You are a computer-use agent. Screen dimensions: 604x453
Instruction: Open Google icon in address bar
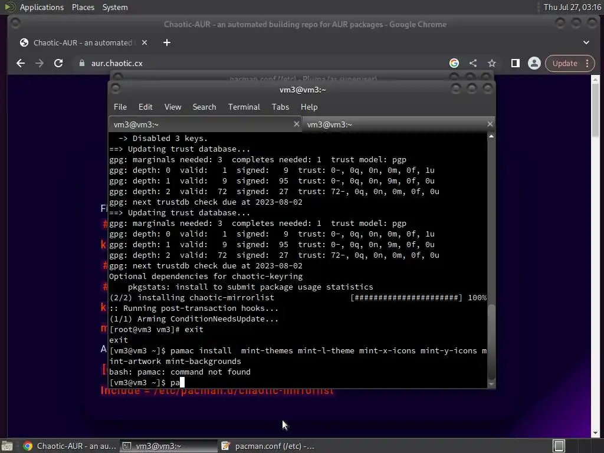click(x=454, y=63)
